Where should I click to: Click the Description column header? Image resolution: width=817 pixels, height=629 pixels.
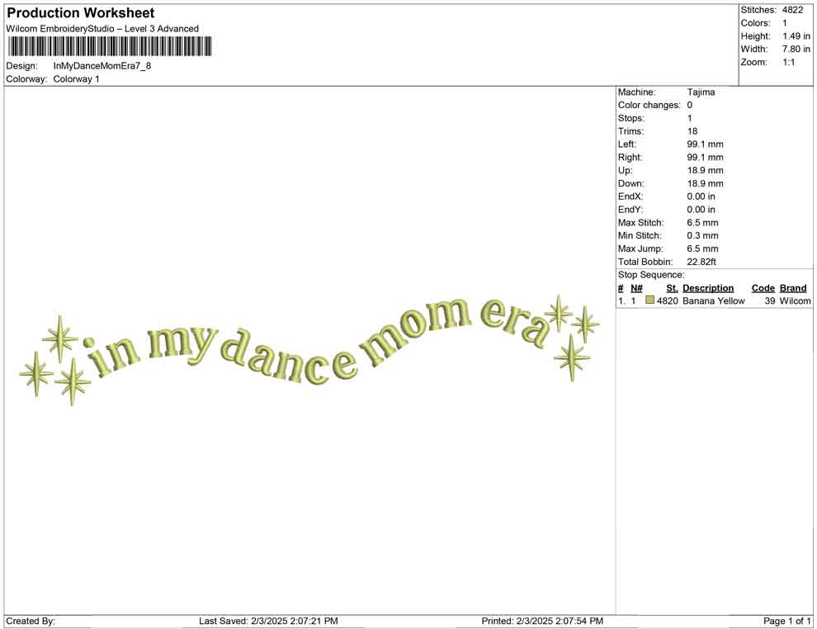pyautogui.click(x=708, y=288)
